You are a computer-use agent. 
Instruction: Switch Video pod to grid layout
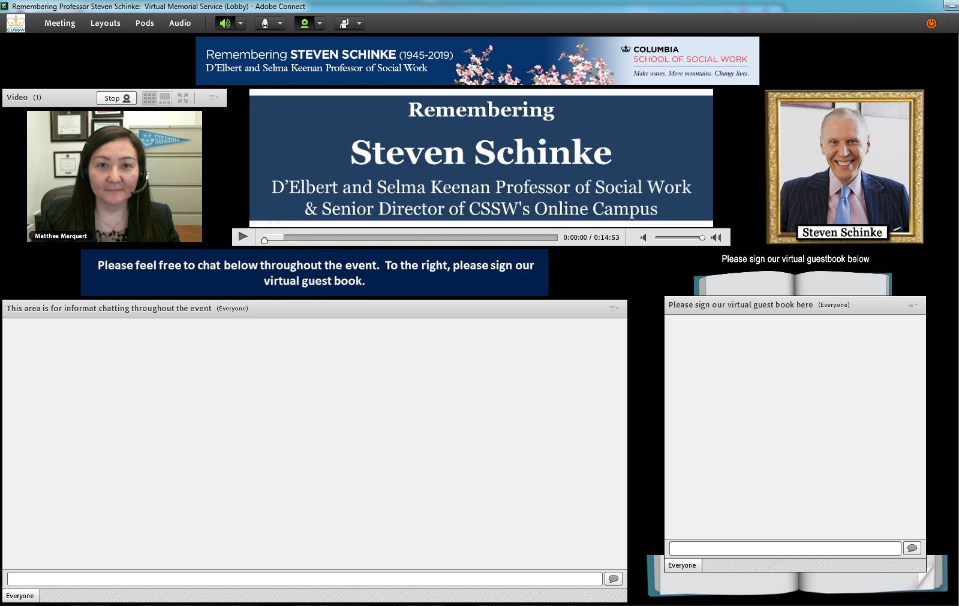[x=149, y=98]
